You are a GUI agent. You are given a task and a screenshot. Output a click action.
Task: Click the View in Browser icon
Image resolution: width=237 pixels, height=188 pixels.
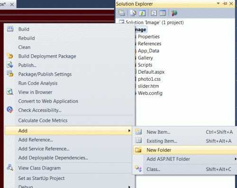[10, 92]
